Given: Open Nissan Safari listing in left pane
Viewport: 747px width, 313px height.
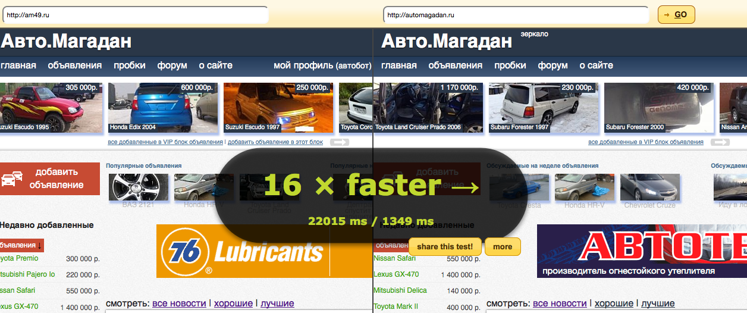Looking at the screenshot, I should [17, 290].
